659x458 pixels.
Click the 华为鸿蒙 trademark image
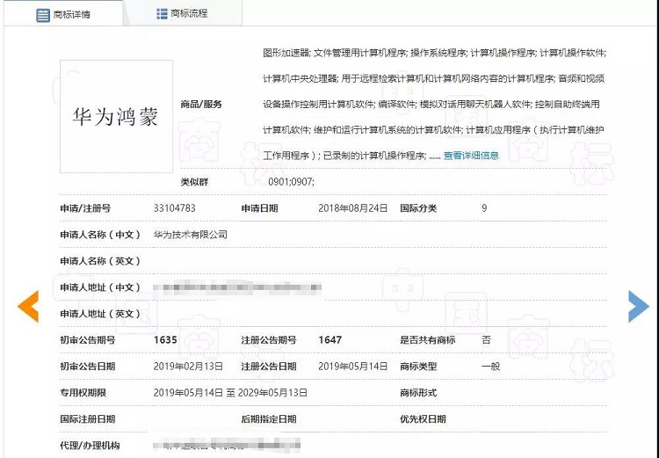tap(116, 116)
